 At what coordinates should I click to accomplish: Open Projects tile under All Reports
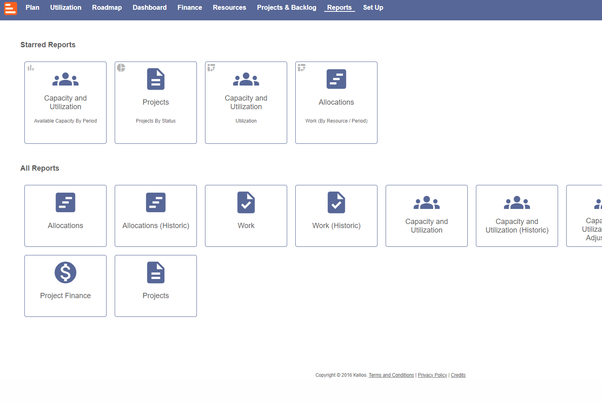pos(156,286)
